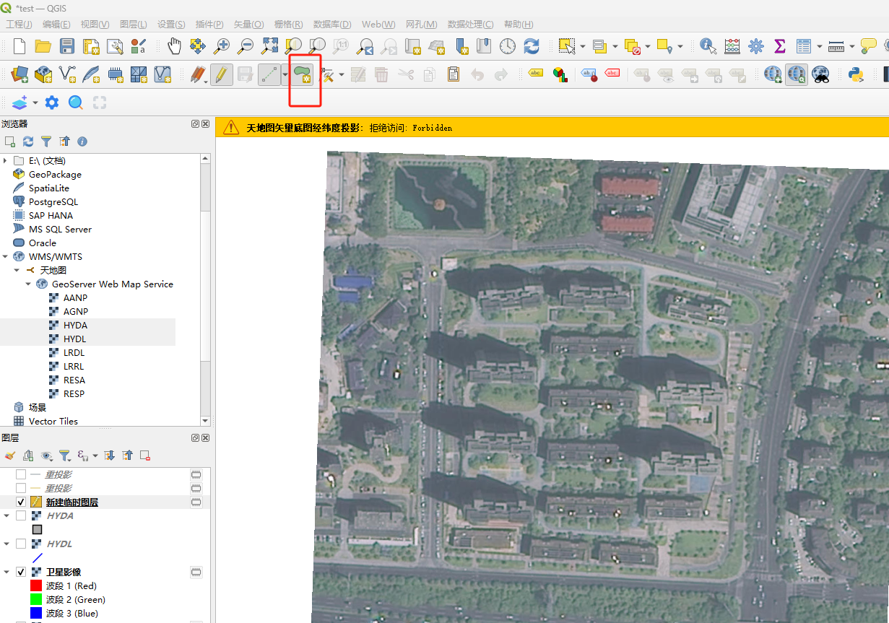Screen dimensions: 889x623
Task: Click the Zoom In magnifier tool
Action: 222,46
